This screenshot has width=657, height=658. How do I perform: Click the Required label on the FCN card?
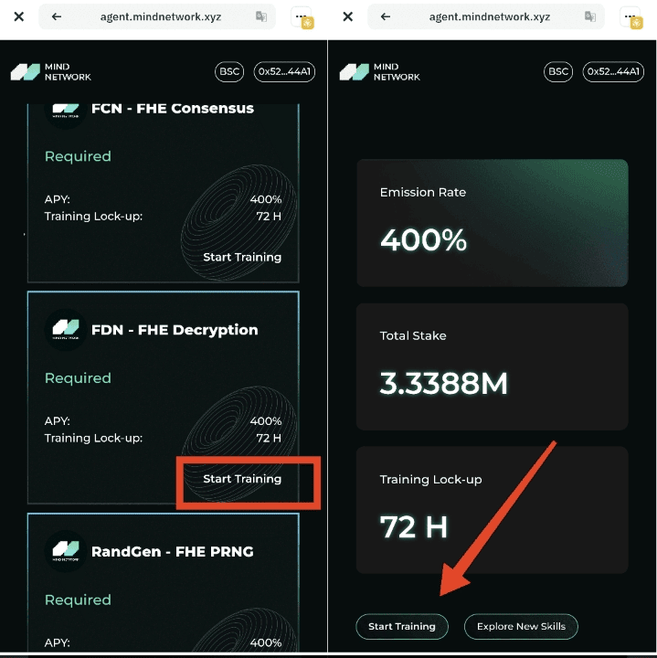[x=78, y=156]
